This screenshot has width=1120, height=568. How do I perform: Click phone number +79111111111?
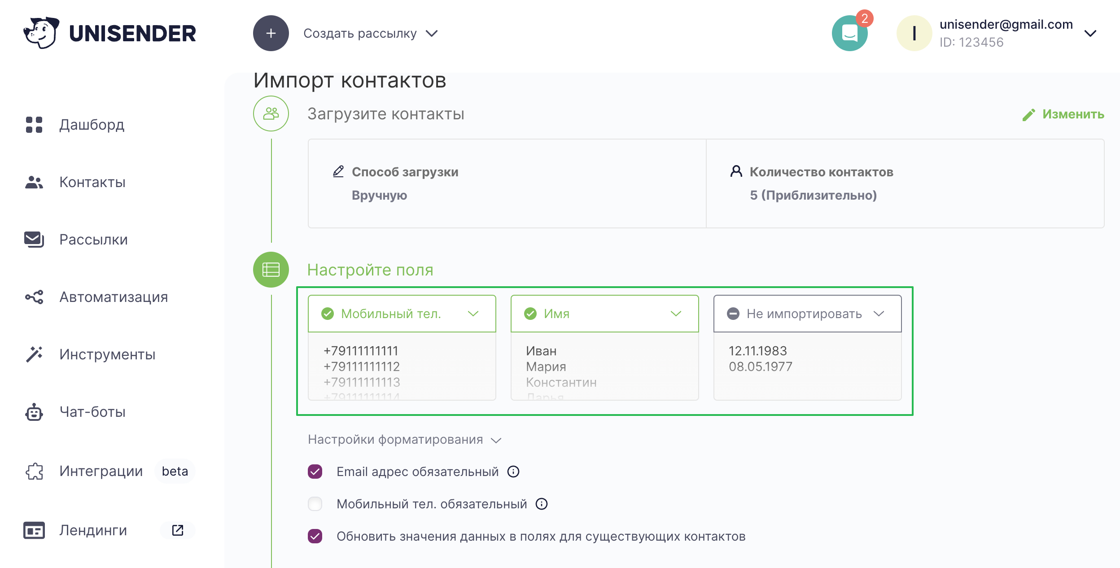pyautogui.click(x=361, y=351)
